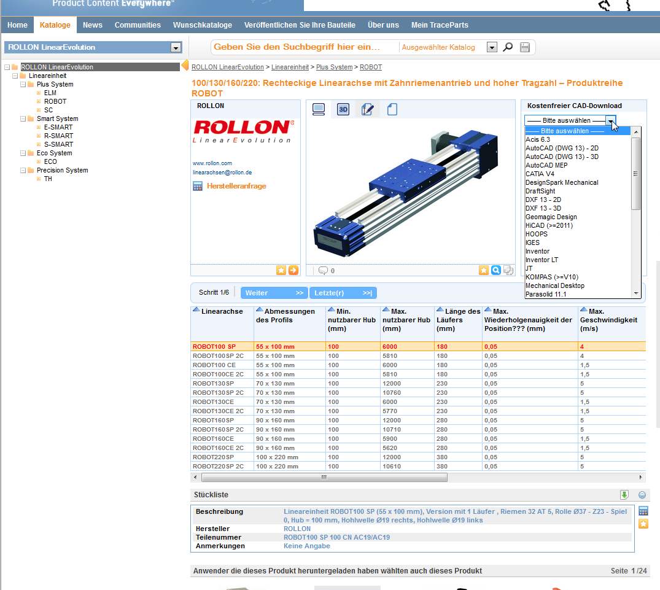Sort by Max. Geschwindigkeit column arrow
The image size is (660, 590).
(584, 309)
